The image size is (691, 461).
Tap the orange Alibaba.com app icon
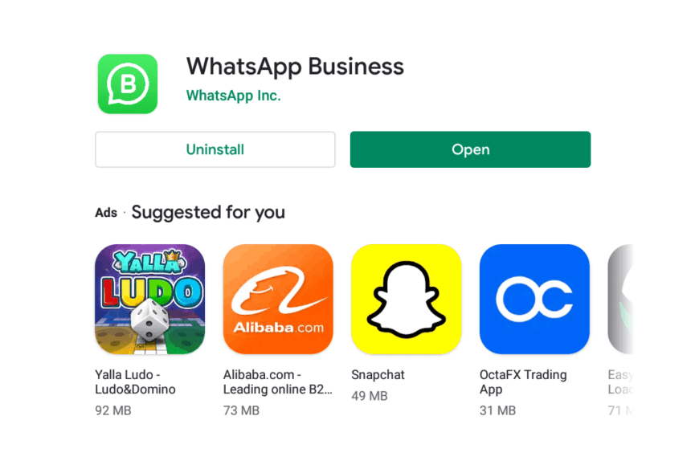pyautogui.click(x=278, y=300)
